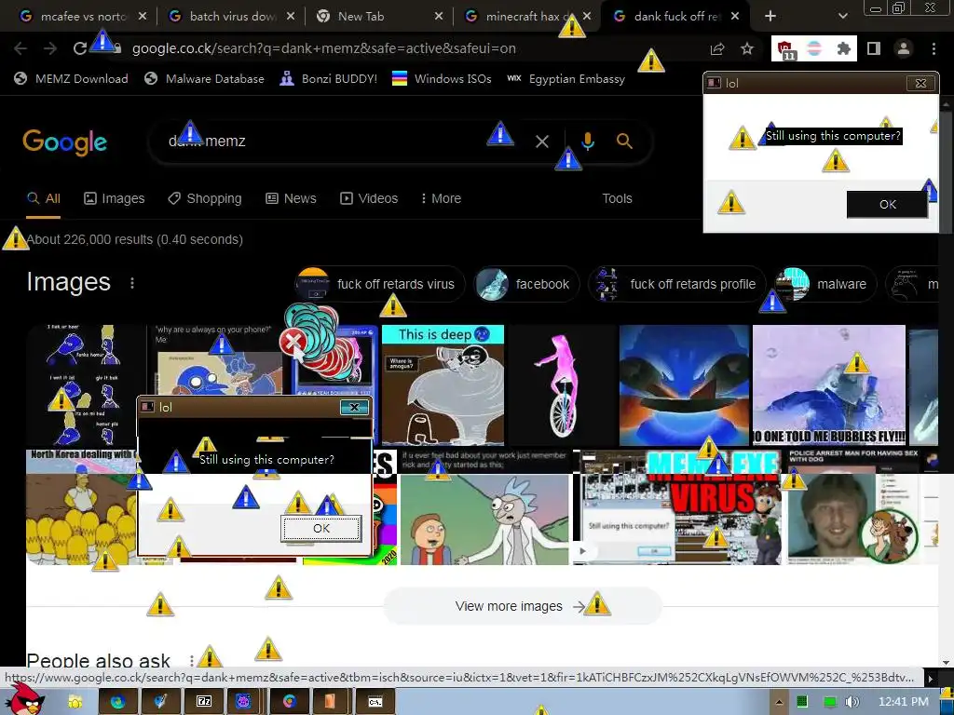This screenshot has width=954, height=715.
Task: Select the malware image filter chip
Action: pos(824,284)
